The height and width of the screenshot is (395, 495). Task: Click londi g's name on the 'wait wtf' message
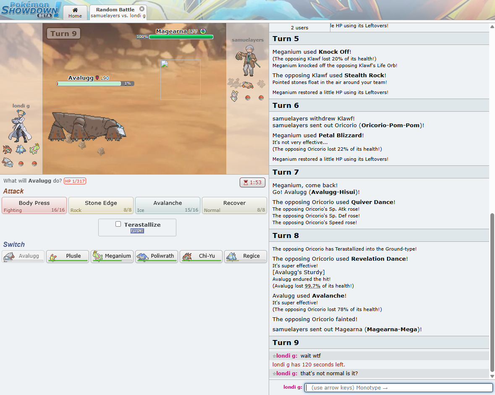(x=286, y=356)
